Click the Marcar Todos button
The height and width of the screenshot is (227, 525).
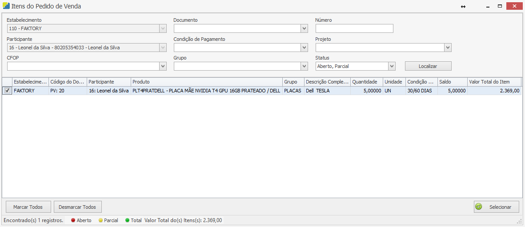28,207
